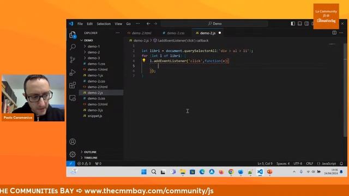Image resolution: width=349 pixels, height=196 pixels.
Task: Open File Explorer from the taskbar
Action: pyautogui.click(x=183, y=172)
